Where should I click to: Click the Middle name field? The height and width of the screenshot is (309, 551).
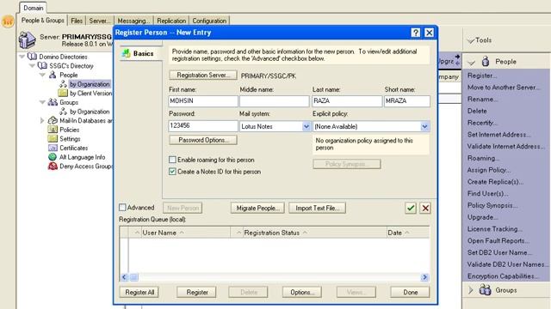click(275, 101)
